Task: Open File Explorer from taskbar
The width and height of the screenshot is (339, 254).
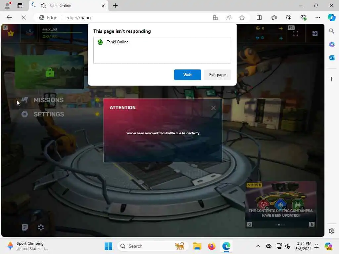Action: [197, 246]
